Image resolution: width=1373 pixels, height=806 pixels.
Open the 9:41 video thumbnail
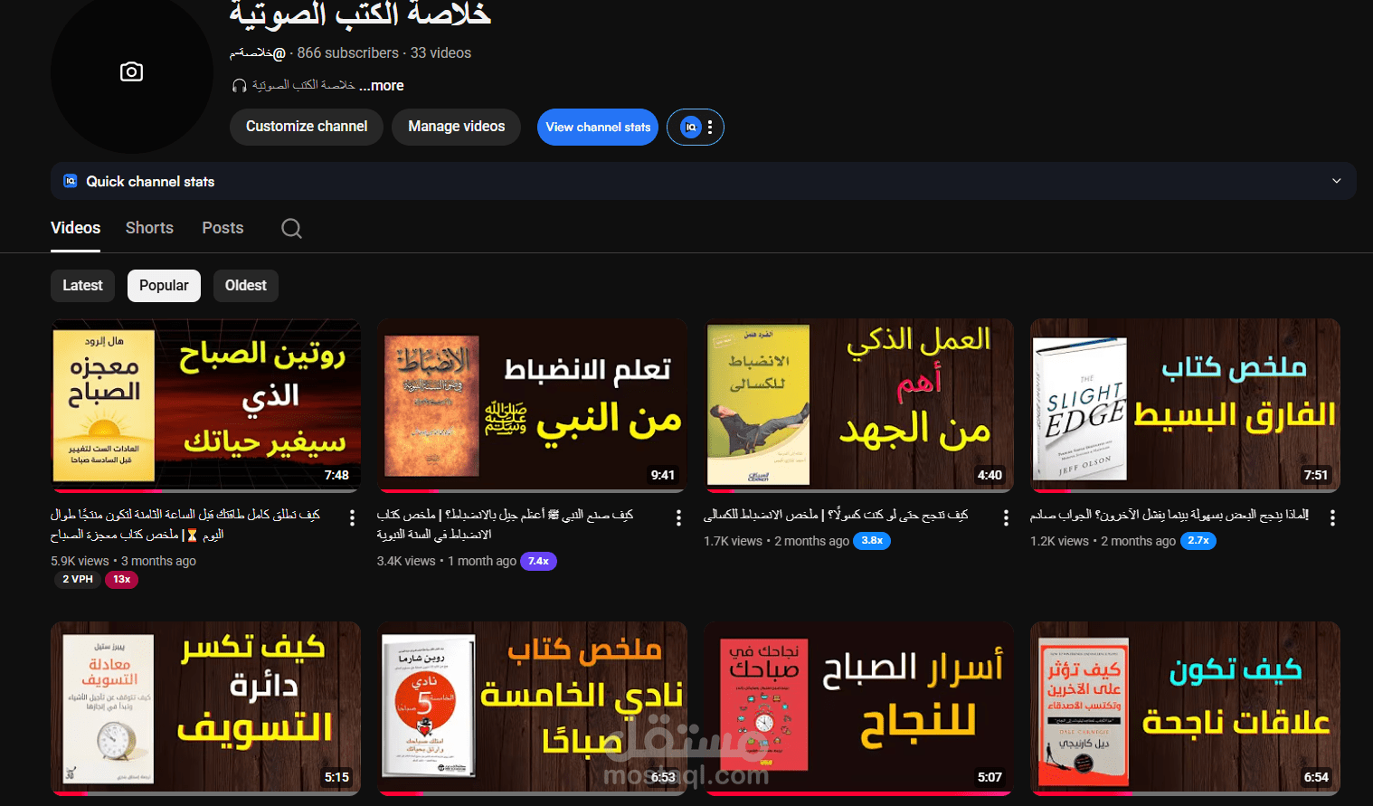(x=532, y=405)
